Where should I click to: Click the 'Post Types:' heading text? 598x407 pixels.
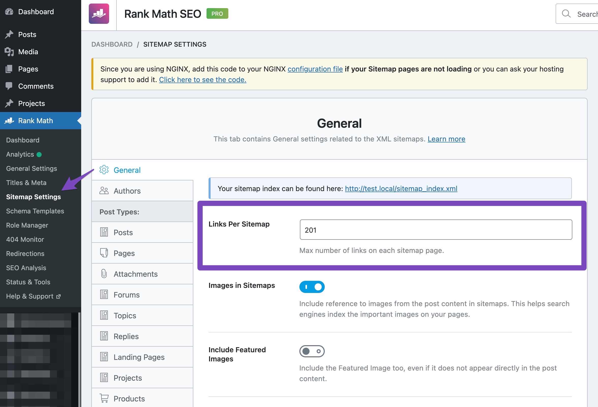(119, 212)
